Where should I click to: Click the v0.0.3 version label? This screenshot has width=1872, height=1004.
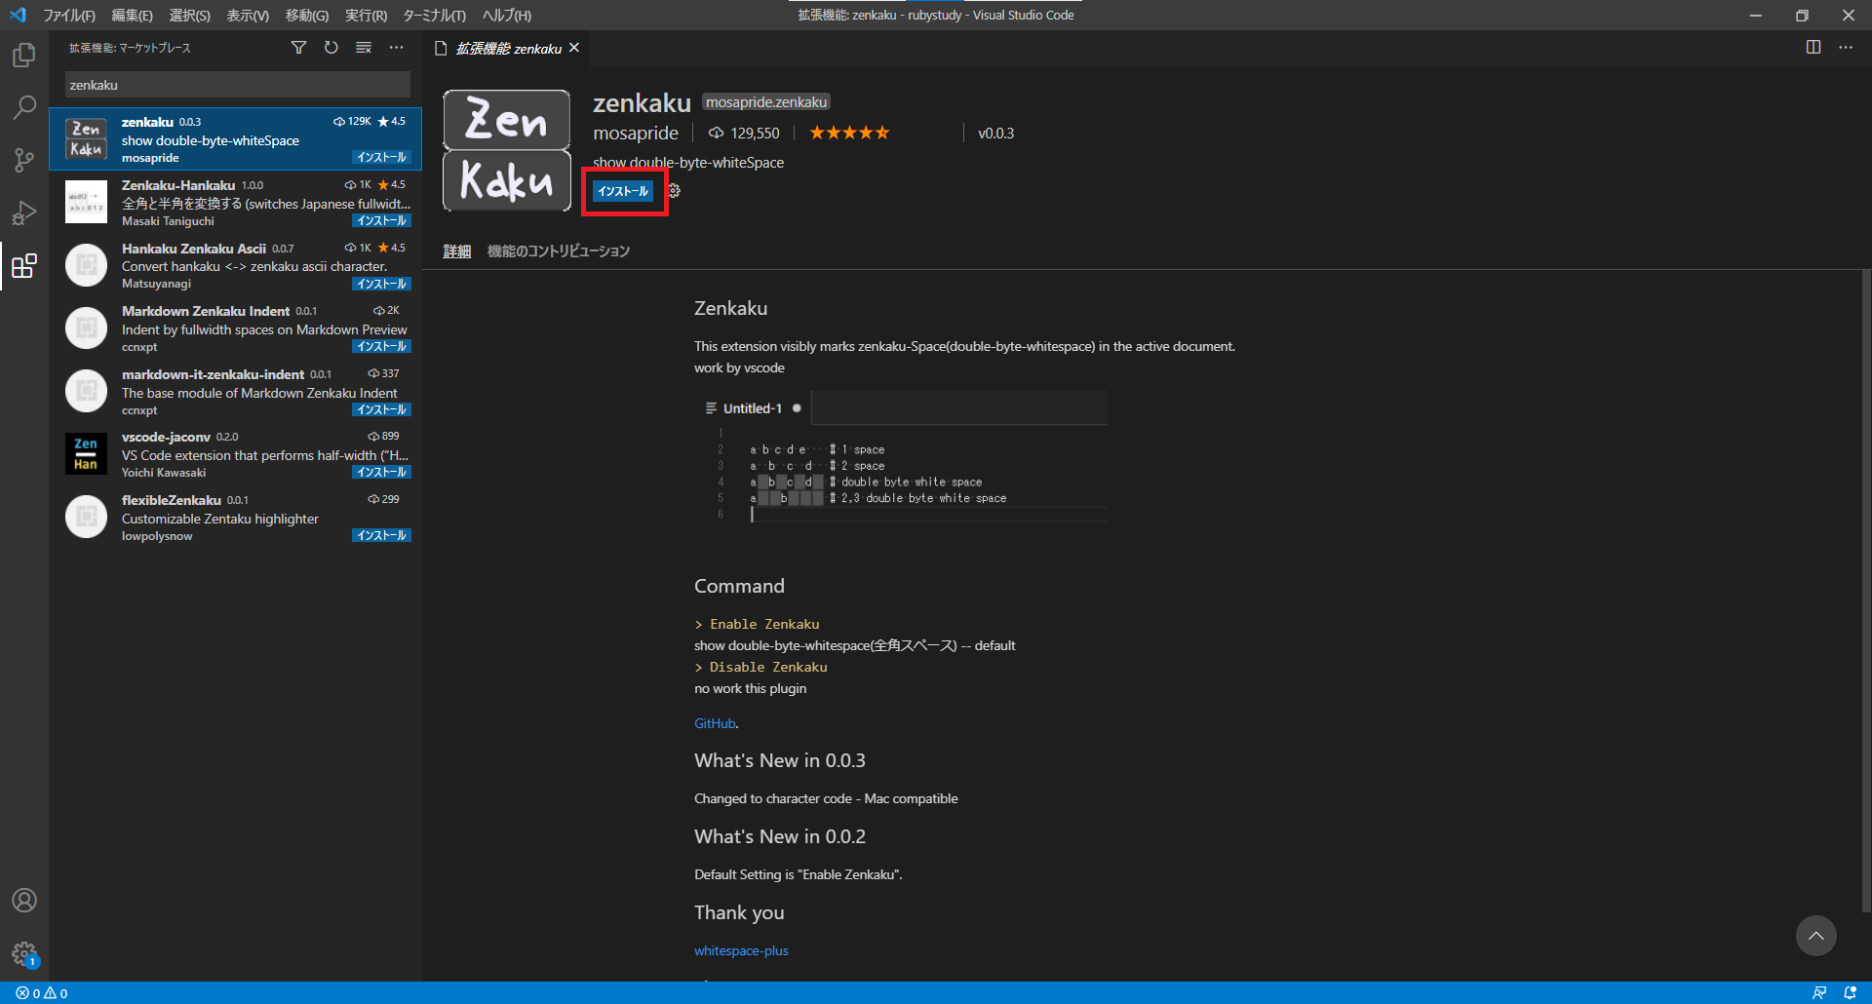coord(995,133)
